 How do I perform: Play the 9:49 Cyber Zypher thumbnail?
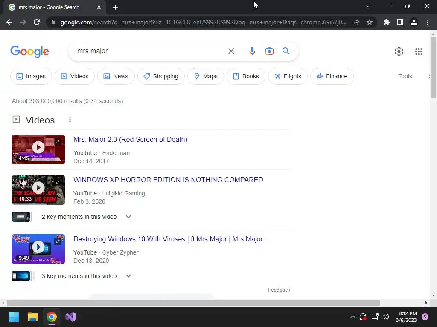tap(38, 249)
